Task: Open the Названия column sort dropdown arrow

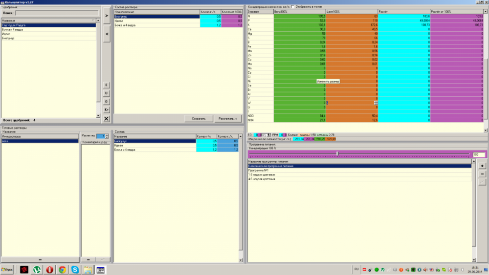Action: [x=93, y=21]
